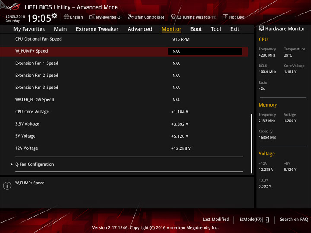Click the Hardware Monitor screen icon

click(261, 29)
